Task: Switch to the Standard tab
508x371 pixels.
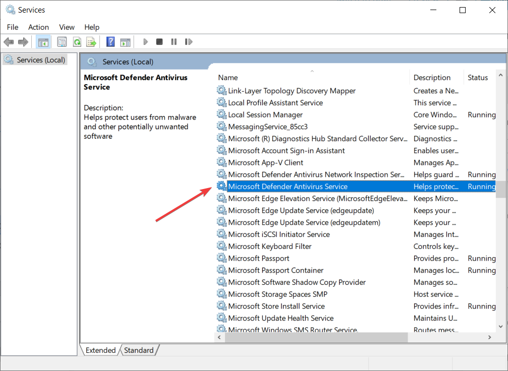Action: tap(139, 350)
